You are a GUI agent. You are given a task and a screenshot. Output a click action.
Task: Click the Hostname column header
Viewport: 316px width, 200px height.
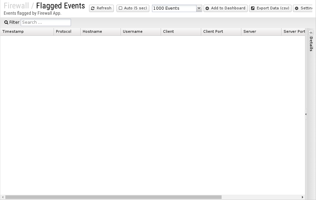(x=100, y=32)
